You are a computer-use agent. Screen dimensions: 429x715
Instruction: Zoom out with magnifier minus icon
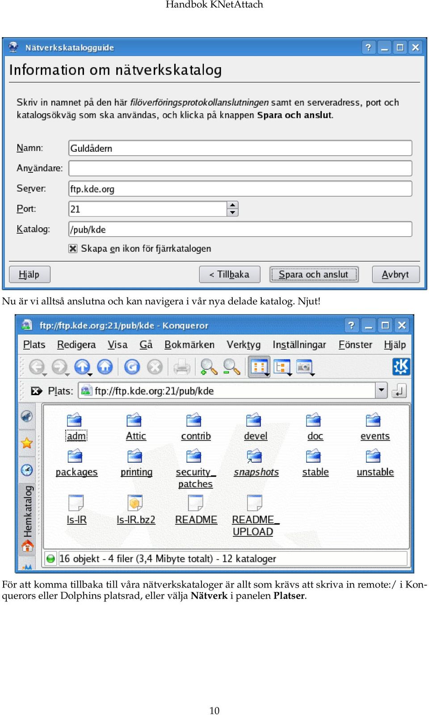231,367
